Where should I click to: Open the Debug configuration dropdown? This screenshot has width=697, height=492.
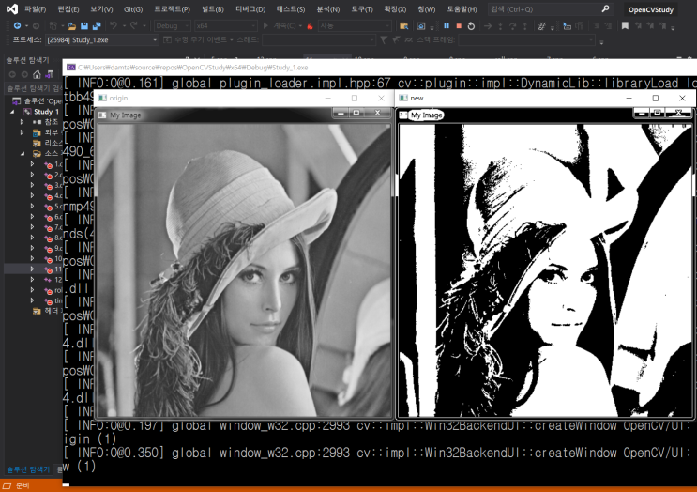173,25
